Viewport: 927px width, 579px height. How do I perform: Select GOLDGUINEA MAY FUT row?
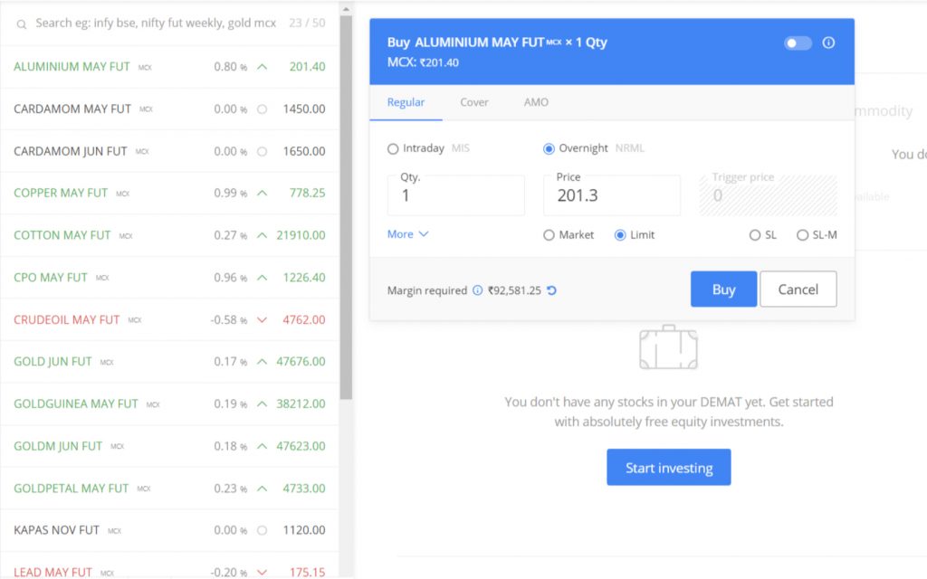(169, 404)
